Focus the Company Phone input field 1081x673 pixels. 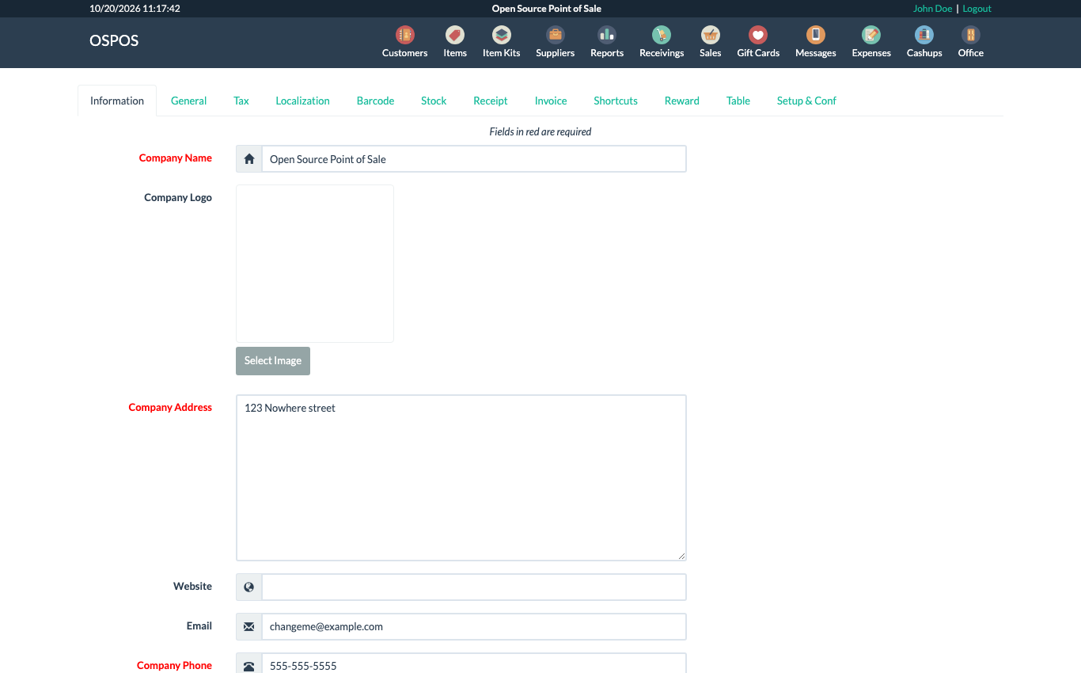(x=474, y=664)
